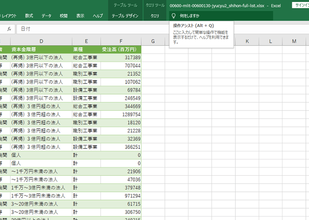Select the cell with value 379748
Viewport: 309px width, 220px height.
(x=121, y=188)
